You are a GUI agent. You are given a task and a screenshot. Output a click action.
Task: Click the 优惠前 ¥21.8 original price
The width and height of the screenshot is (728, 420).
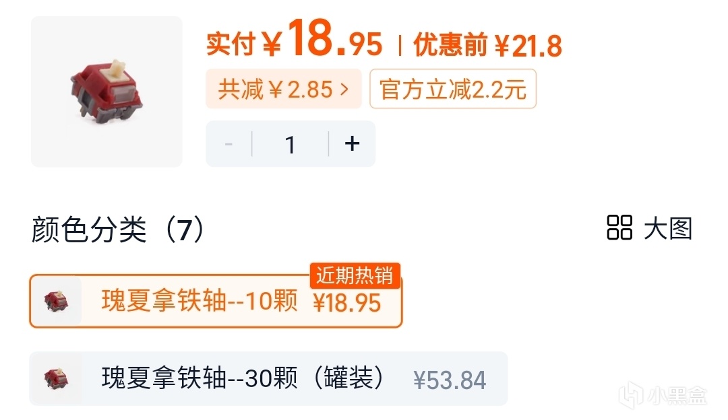tap(487, 46)
